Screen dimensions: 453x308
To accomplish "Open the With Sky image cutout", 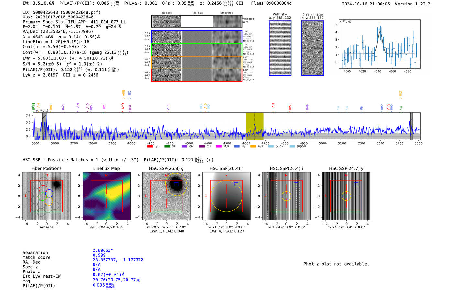I will [280, 48].
